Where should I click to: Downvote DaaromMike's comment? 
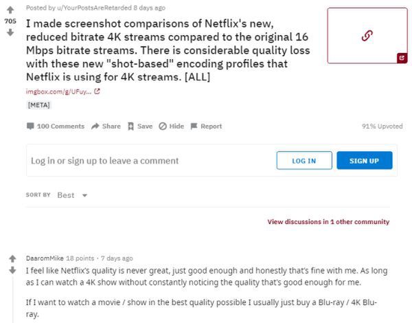[x=11, y=271]
